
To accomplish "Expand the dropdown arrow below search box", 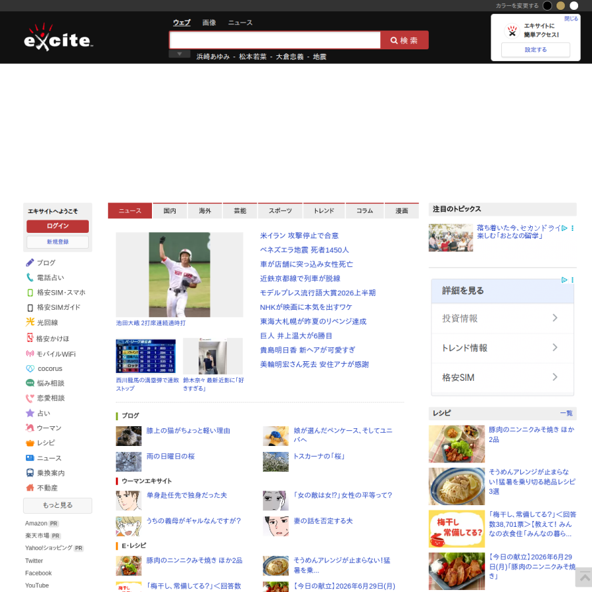I will point(180,54).
